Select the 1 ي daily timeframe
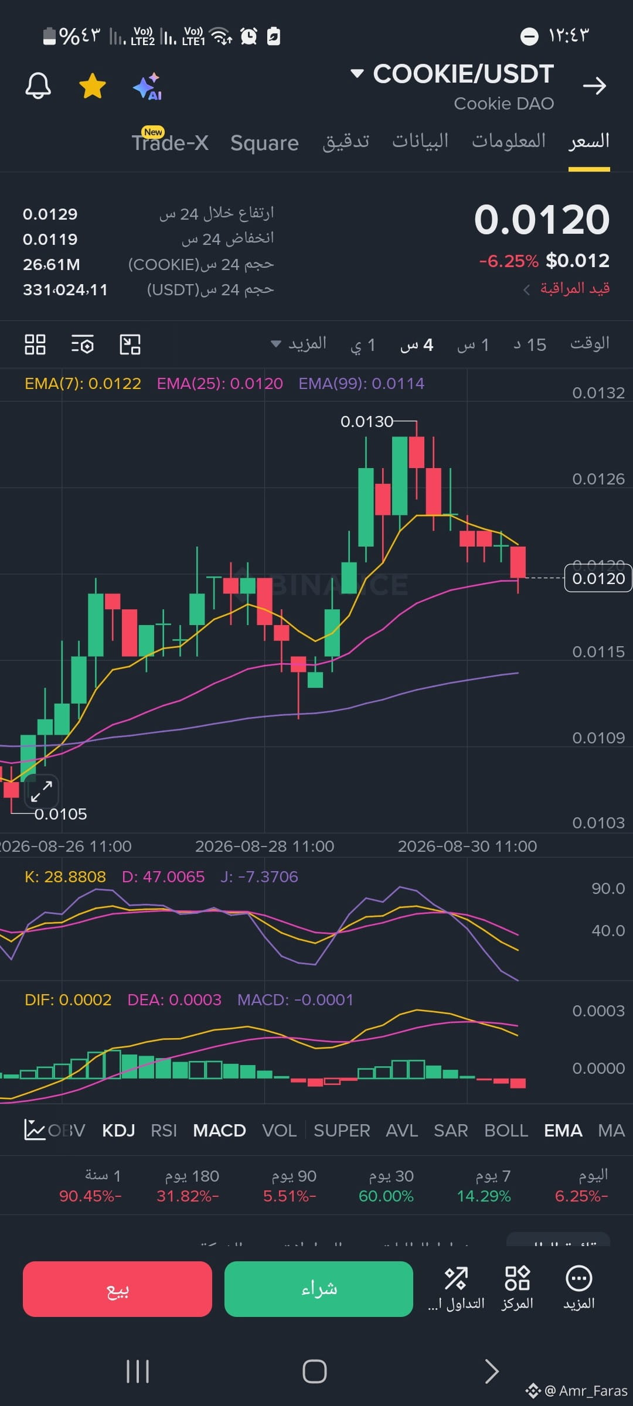The image size is (633, 1406). 363,344
